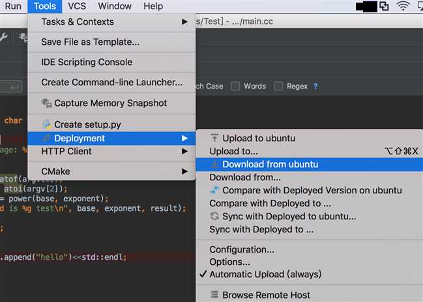
Task: Click the Compare with Deployed Version icon
Action: coord(214,190)
